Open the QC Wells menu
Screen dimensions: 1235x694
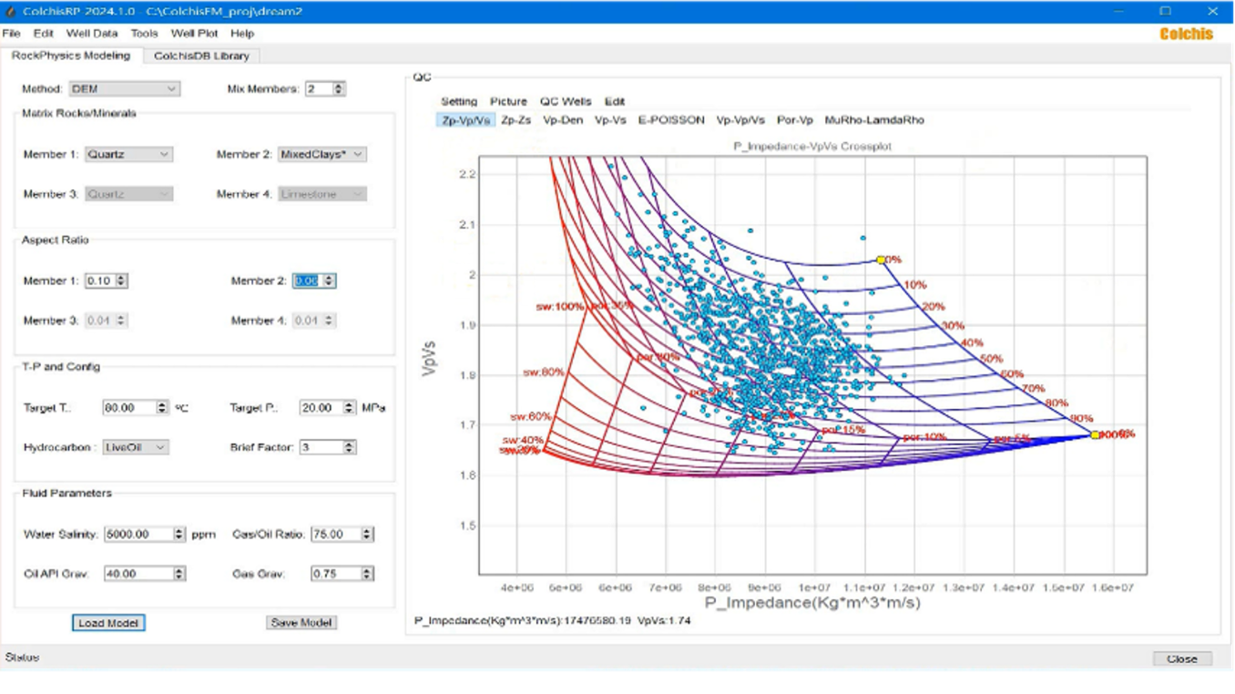[565, 101]
